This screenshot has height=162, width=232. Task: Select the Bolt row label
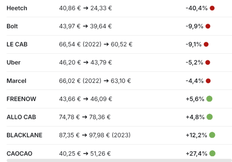click(x=12, y=26)
